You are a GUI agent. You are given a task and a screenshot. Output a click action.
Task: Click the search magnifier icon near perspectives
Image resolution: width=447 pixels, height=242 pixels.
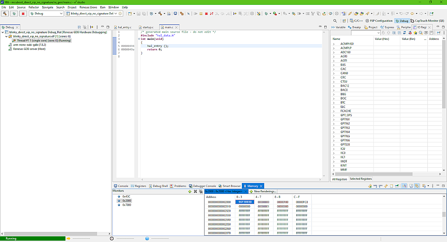[x=335, y=21]
